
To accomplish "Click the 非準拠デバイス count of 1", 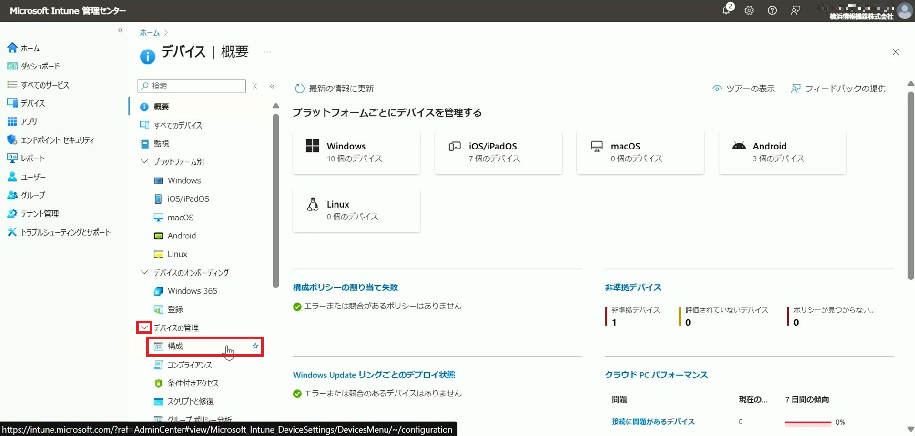I will click(614, 322).
